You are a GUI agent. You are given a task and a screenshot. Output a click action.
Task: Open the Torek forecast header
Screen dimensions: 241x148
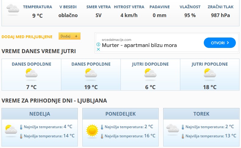(201, 114)
